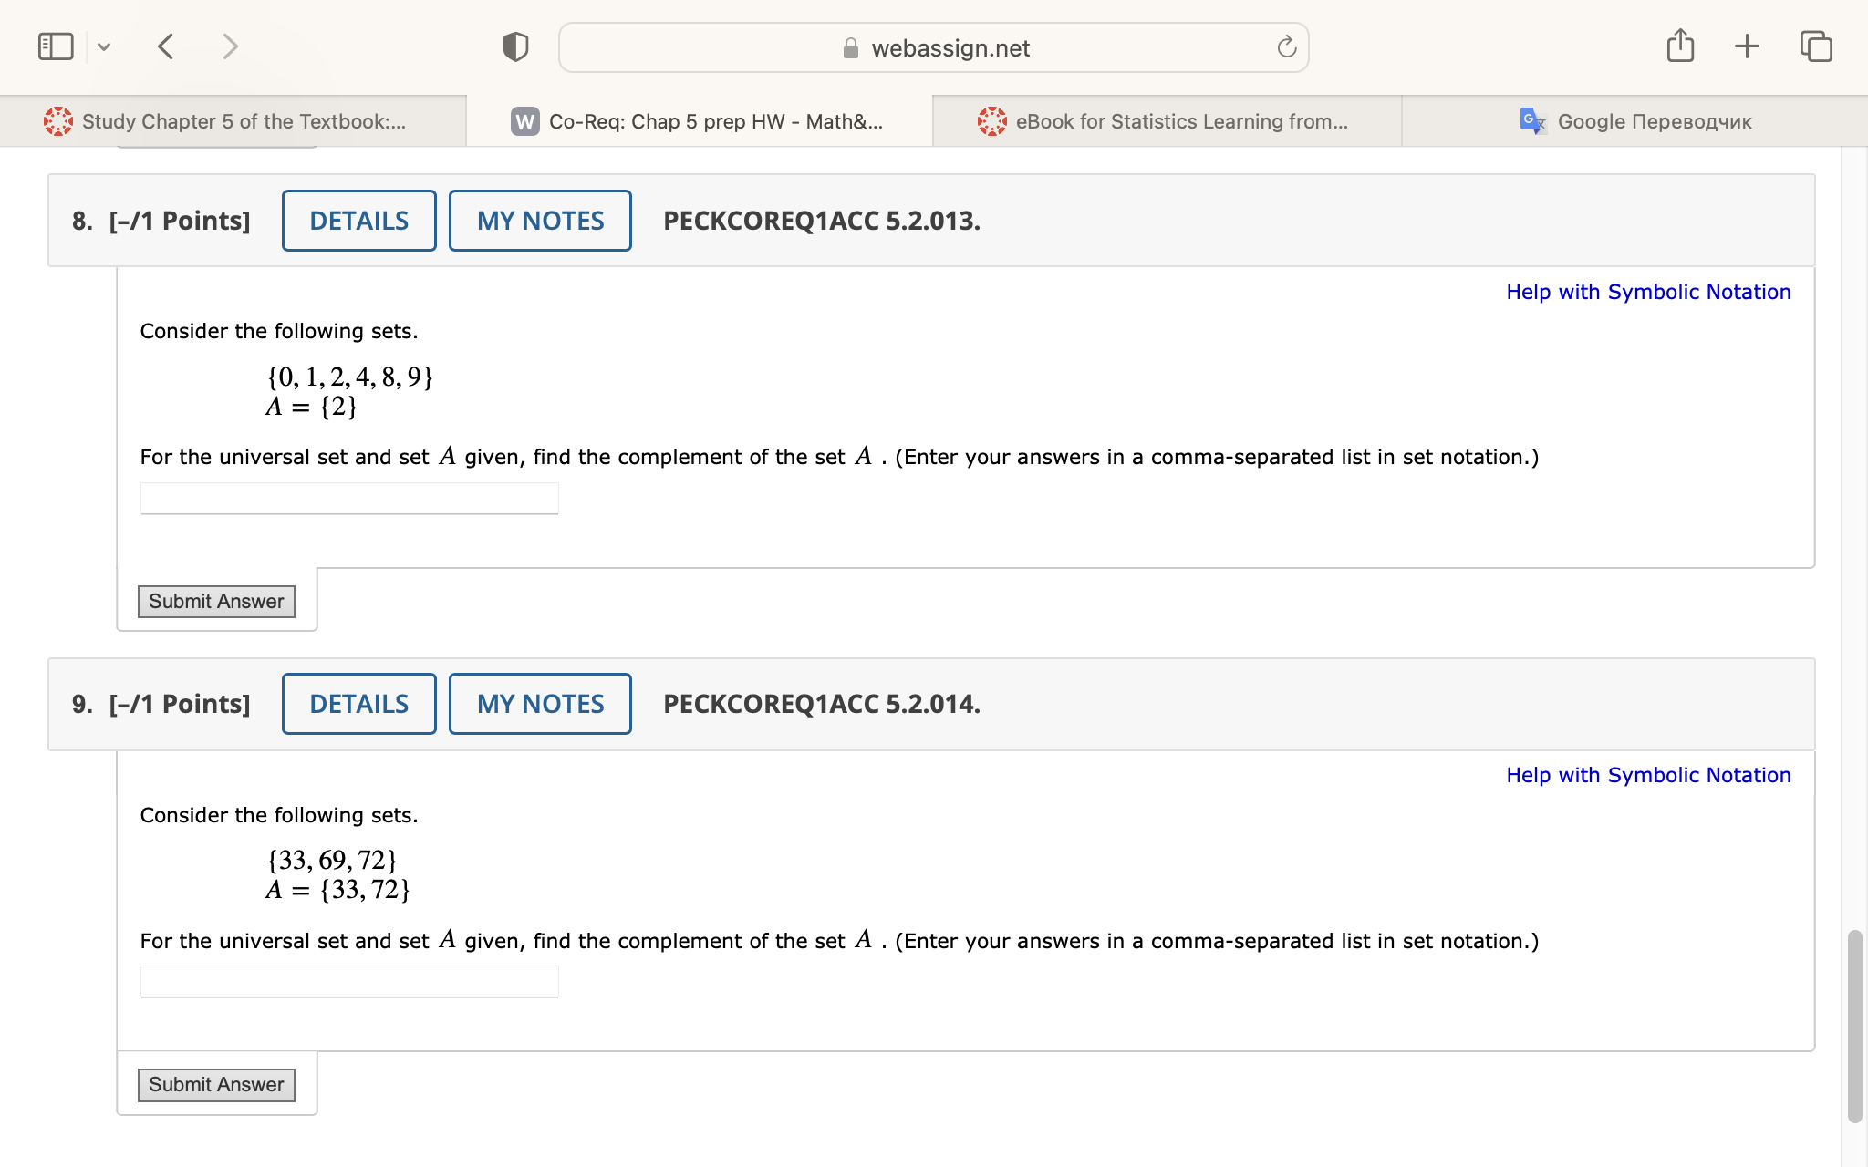
Task: Switch to Study Chapter 5 tab
Action: coord(233,121)
